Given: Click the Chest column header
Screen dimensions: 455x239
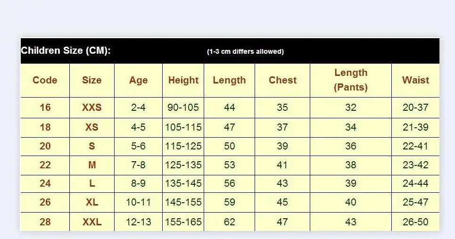Looking at the screenshot, I should [282, 80].
